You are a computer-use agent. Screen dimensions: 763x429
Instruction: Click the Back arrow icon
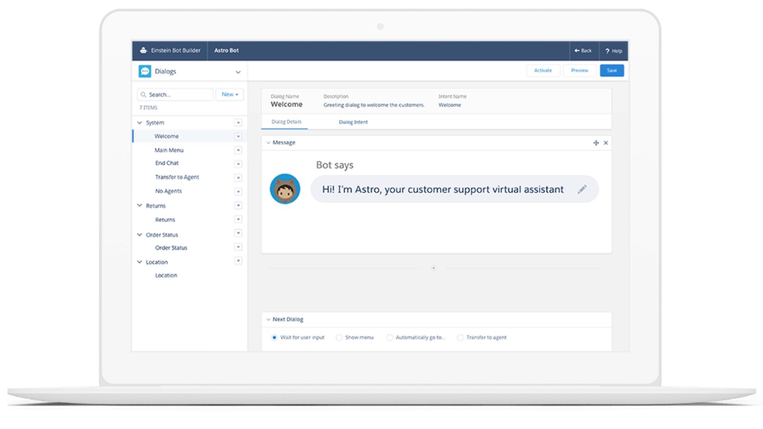click(577, 50)
